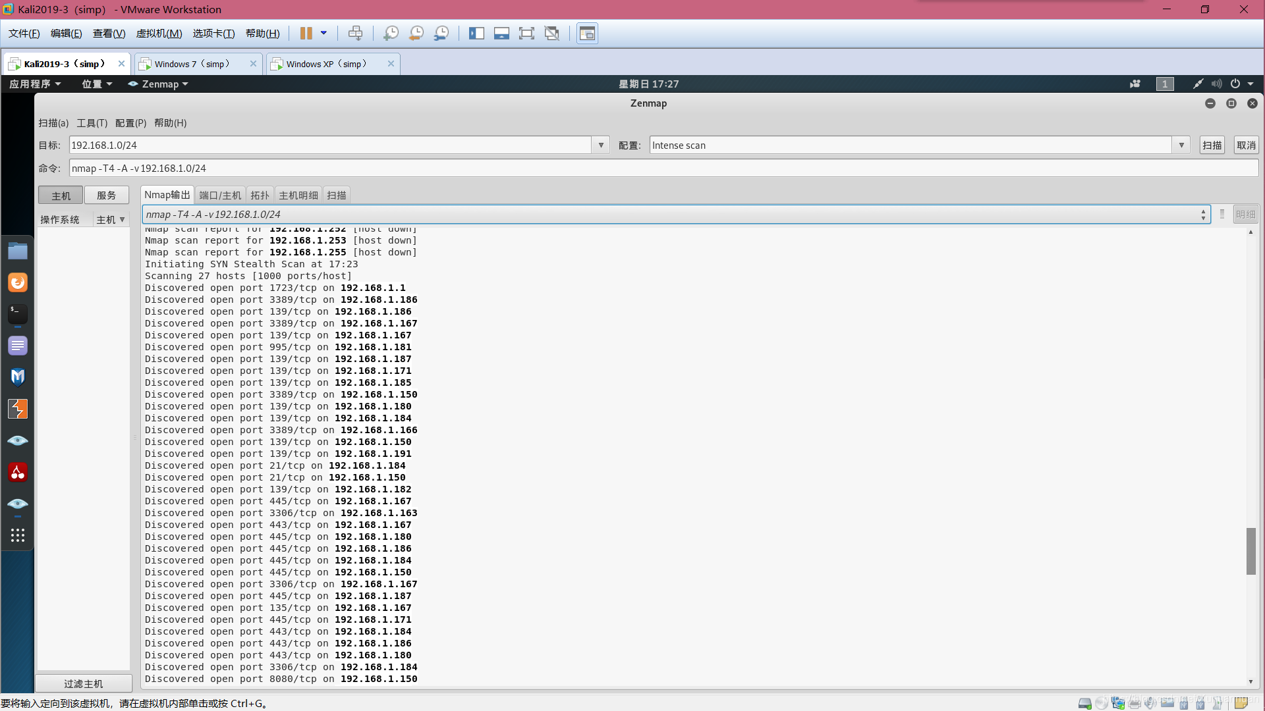Enter VMware full screen mode
Image resolution: width=1265 pixels, height=711 pixels.
click(526, 33)
